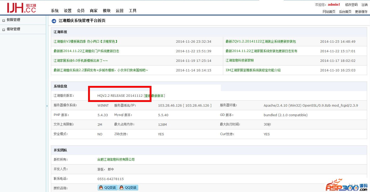Open the 运营 menu
Viewport: 370px width, 192px height.
tap(120, 11)
